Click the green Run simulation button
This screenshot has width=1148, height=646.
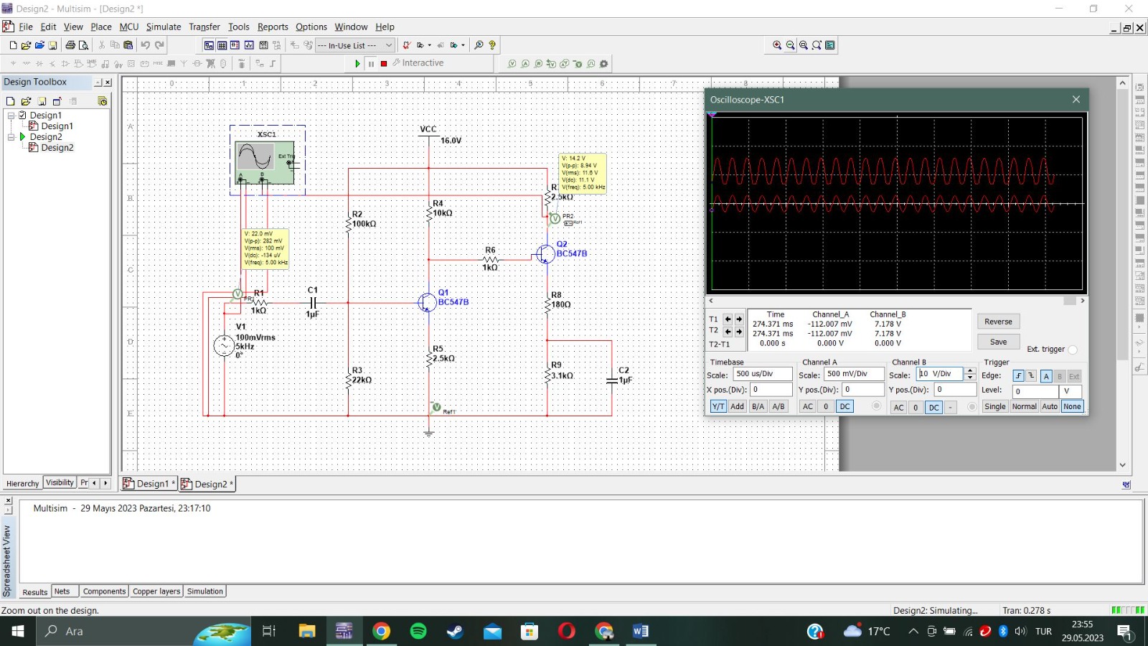pyautogui.click(x=357, y=64)
